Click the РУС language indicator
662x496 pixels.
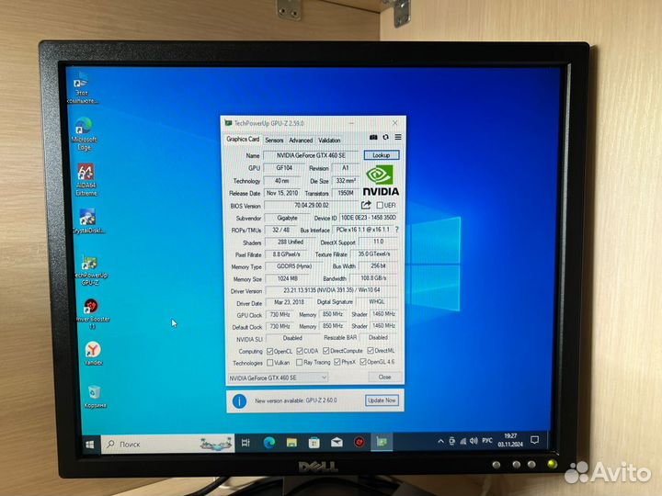click(487, 441)
